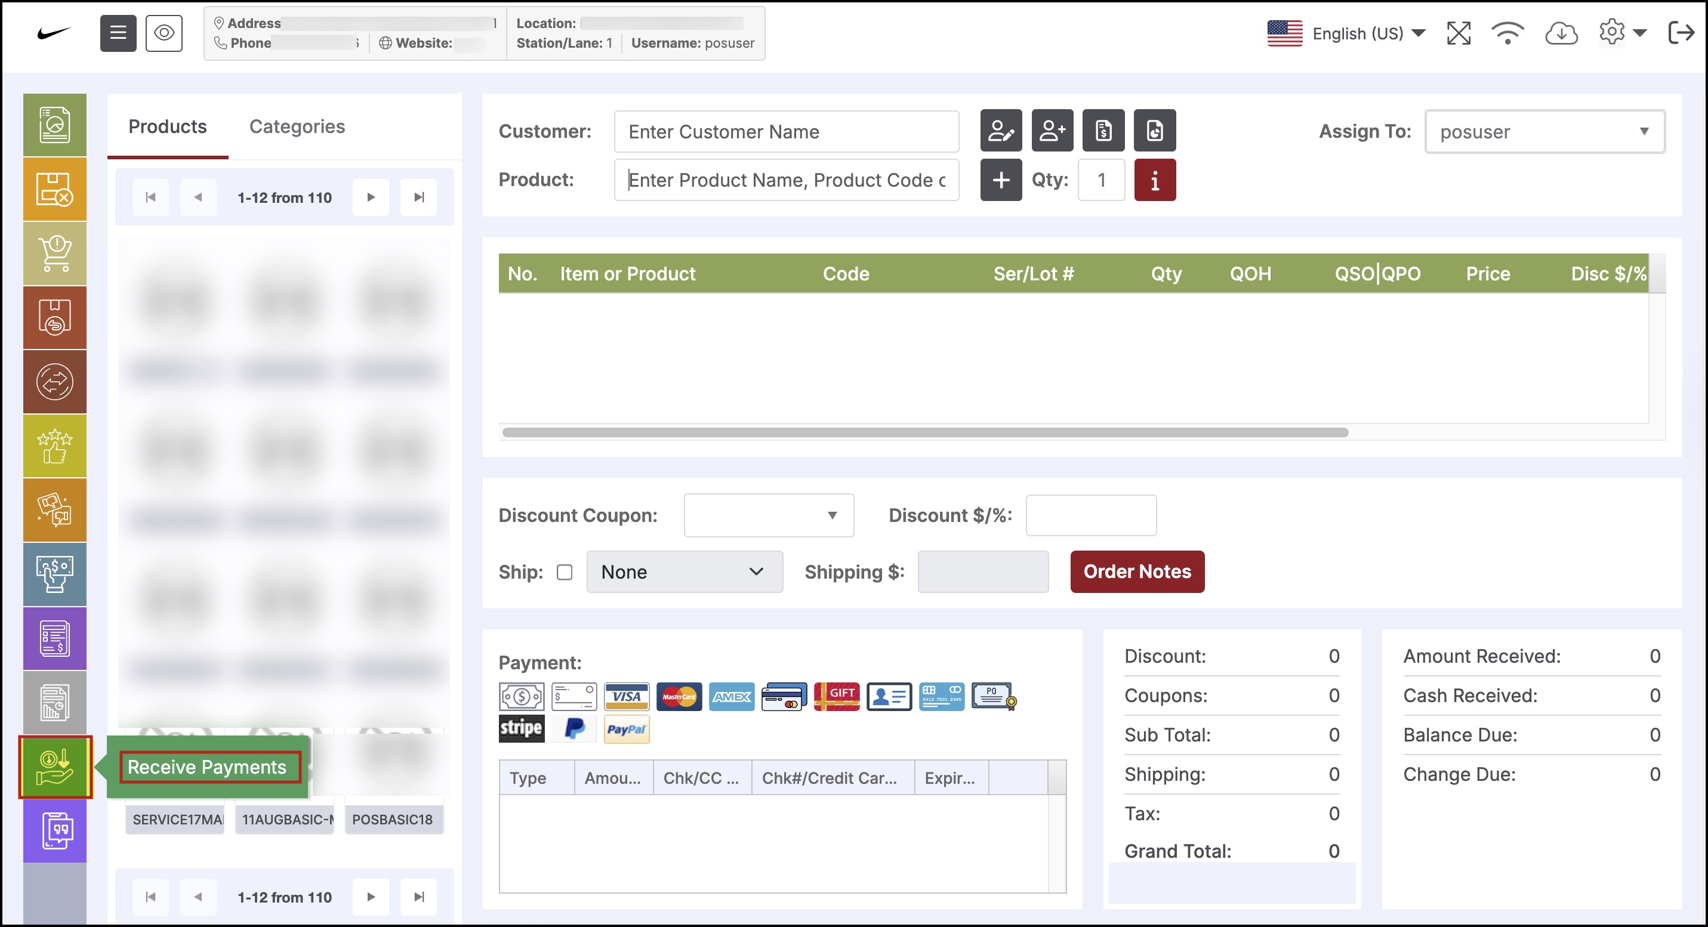Switch to the Categories tab
Screen dimensions: 1708x927
click(297, 126)
